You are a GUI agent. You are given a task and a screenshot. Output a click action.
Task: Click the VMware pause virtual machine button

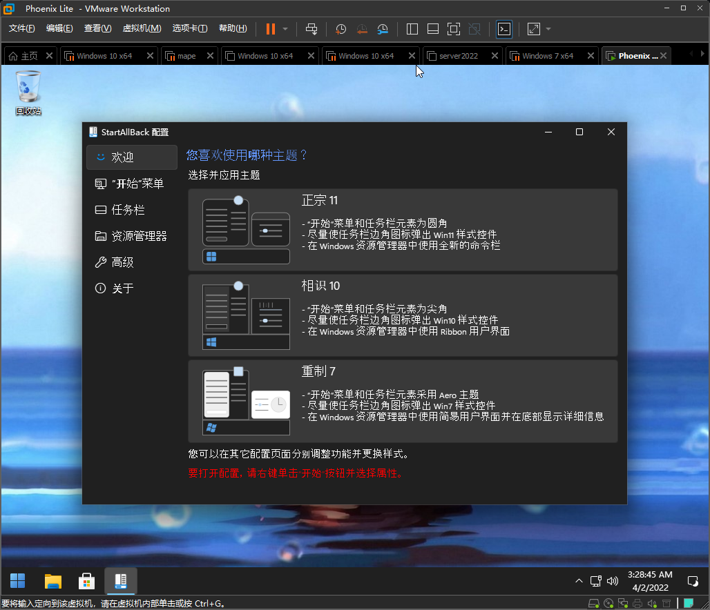[x=270, y=29]
